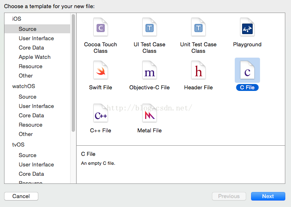Screen dimensions: 291x207
Task: Click the Next button
Action: pos(268,196)
